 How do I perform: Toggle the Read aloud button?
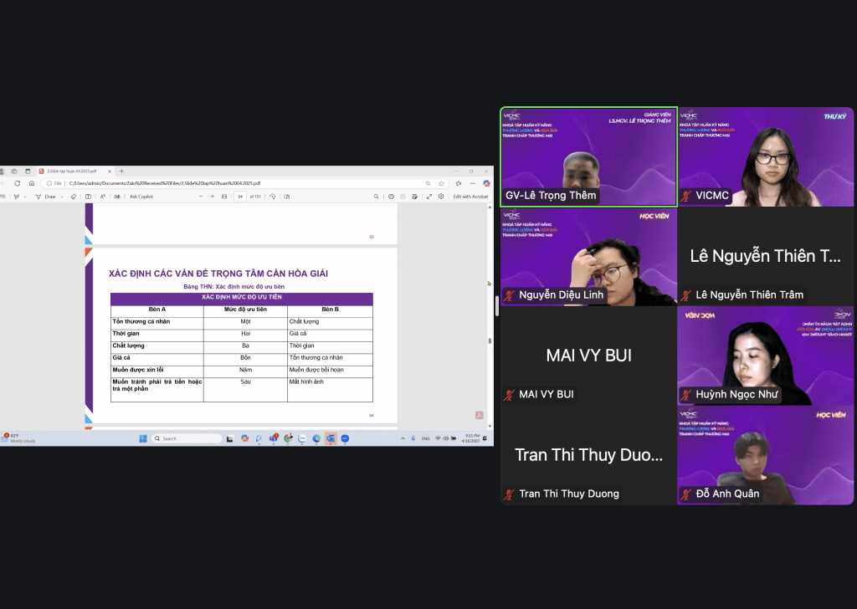point(102,197)
